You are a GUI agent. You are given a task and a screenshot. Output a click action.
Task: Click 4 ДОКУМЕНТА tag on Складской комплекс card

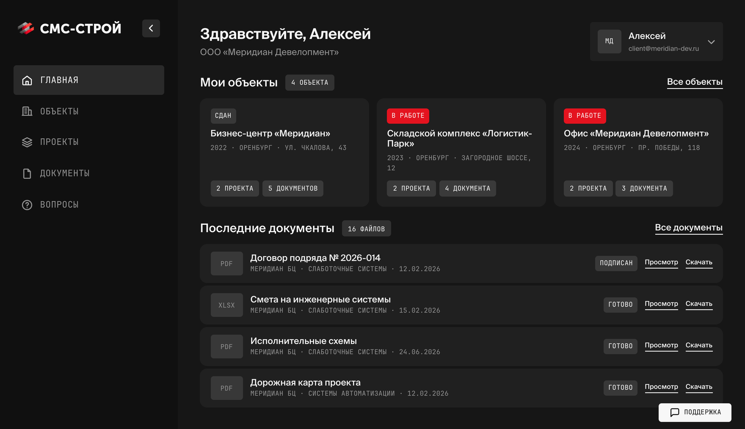pos(468,188)
